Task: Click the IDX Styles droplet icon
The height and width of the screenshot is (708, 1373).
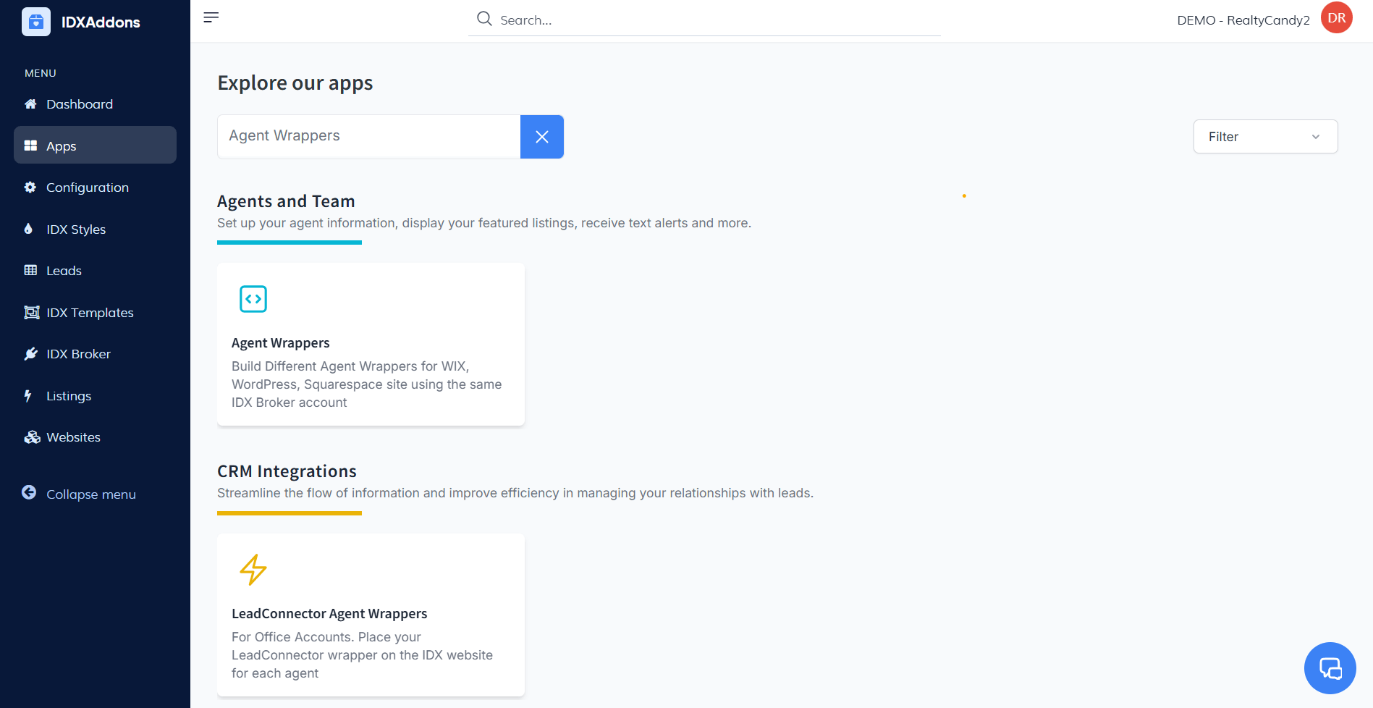Action: 28,229
